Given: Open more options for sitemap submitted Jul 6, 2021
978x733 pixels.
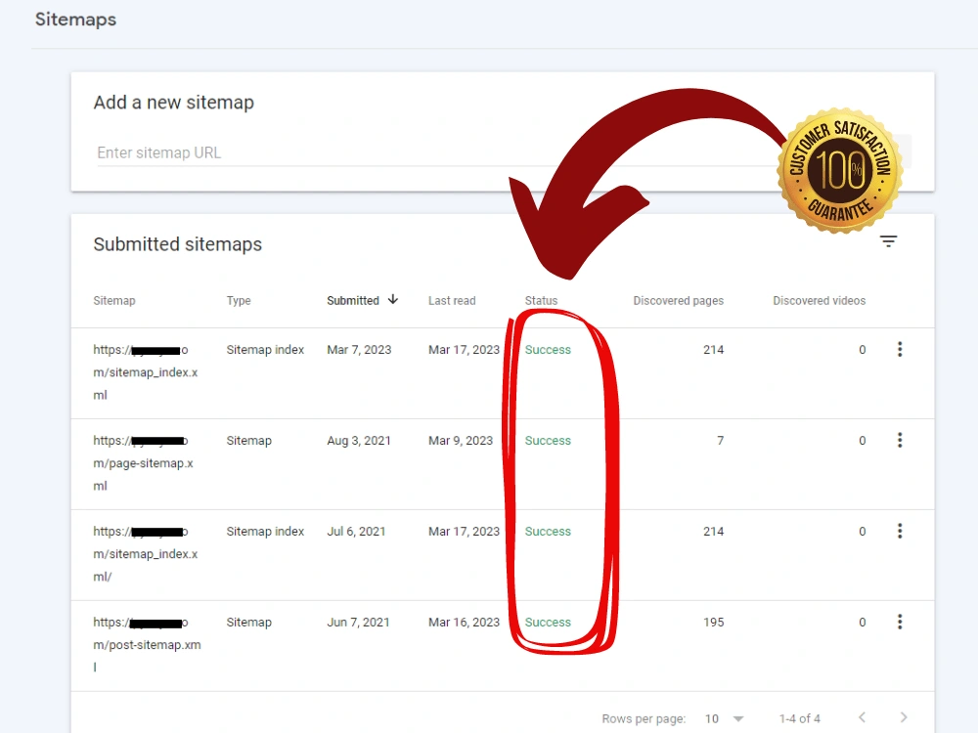Looking at the screenshot, I should pos(900,531).
